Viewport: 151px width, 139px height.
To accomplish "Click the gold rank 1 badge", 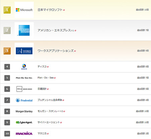I will (7, 10).
